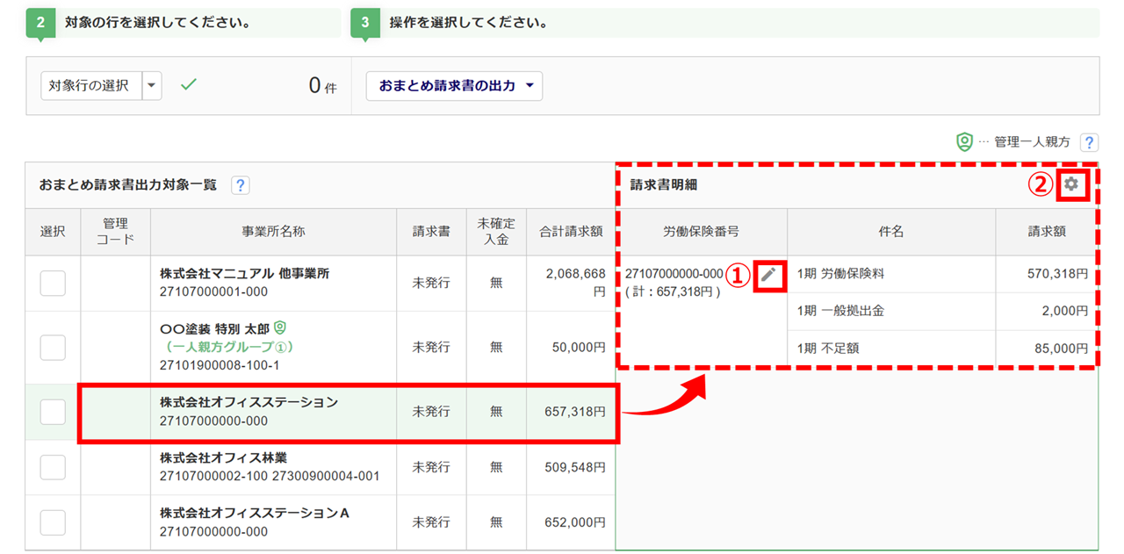Open the gear settings icon in 請求書明細
Screen dimensions: 1124x554
(x=1070, y=184)
